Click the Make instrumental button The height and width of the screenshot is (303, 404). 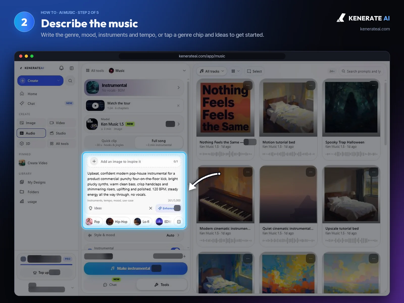[x=136, y=268]
